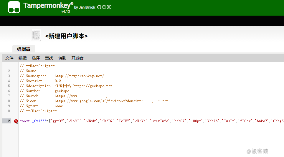Open the 编辑 menu
Viewport: 284px width, 157px height.
[22, 58]
